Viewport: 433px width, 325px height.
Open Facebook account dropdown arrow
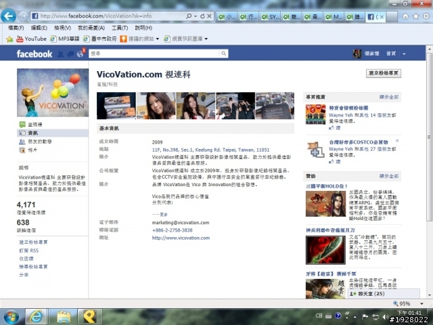coord(404,54)
